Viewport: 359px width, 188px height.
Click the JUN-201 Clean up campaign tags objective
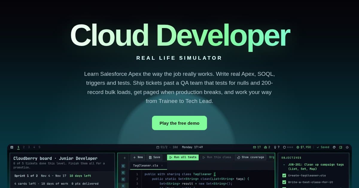tap(316, 167)
